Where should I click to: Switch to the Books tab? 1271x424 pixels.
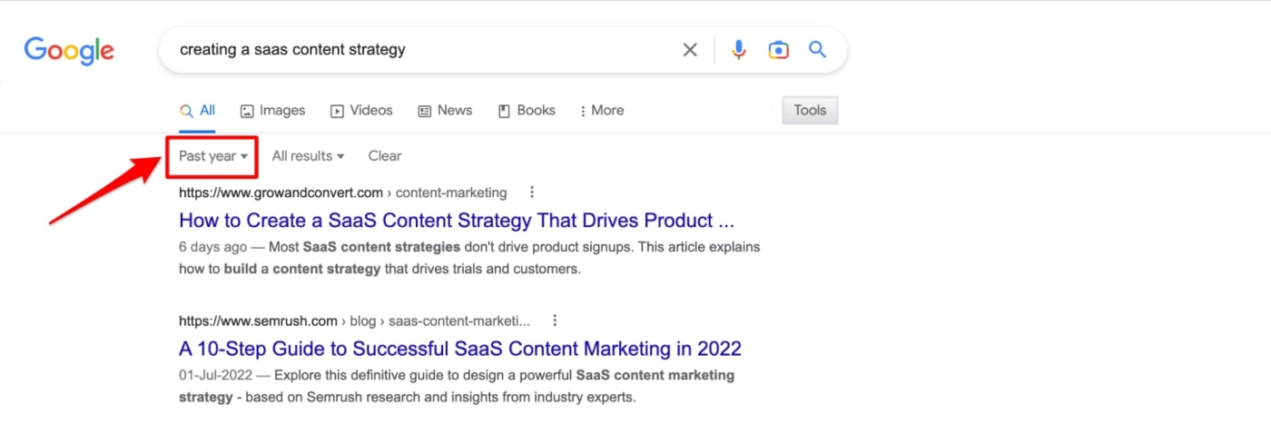(x=527, y=111)
